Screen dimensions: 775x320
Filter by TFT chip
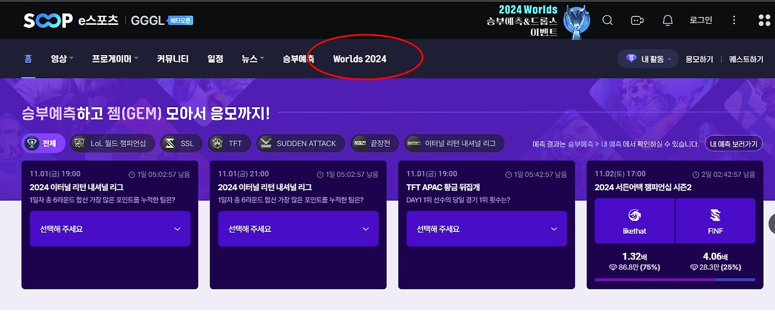[x=229, y=144]
